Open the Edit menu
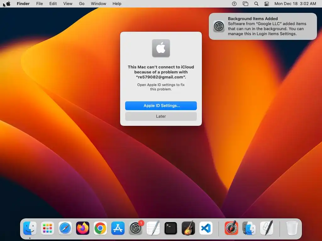 coord(53,4)
